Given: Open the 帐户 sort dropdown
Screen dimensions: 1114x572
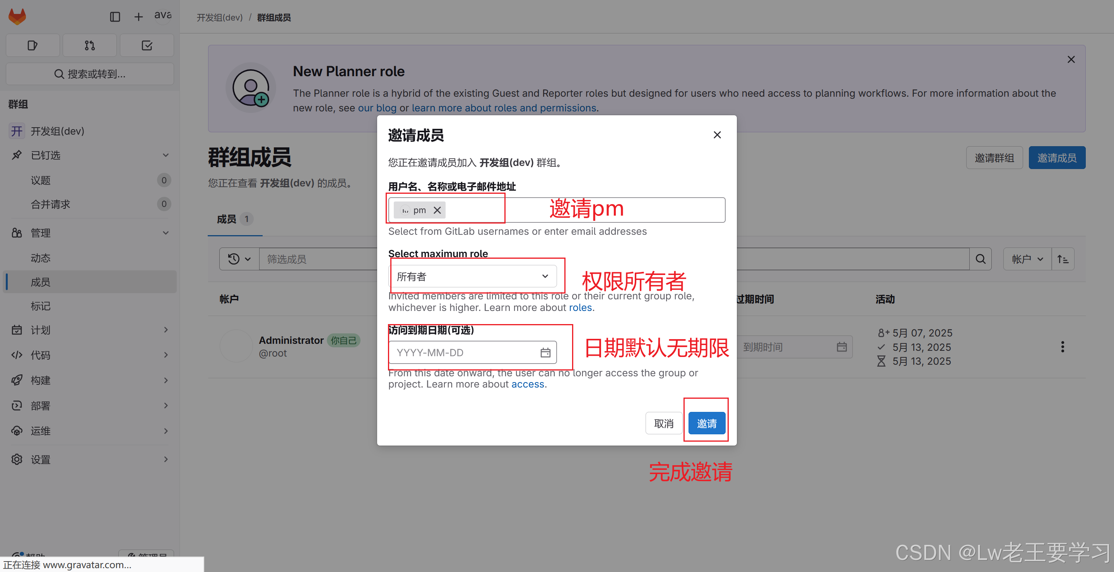Looking at the screenshot, I should coord(1027,259).
